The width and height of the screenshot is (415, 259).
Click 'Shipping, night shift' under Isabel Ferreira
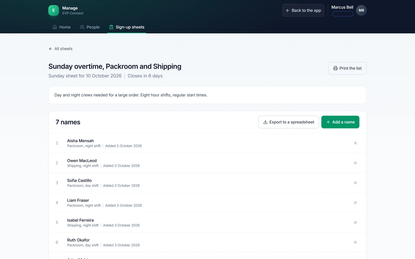(83, 225)
